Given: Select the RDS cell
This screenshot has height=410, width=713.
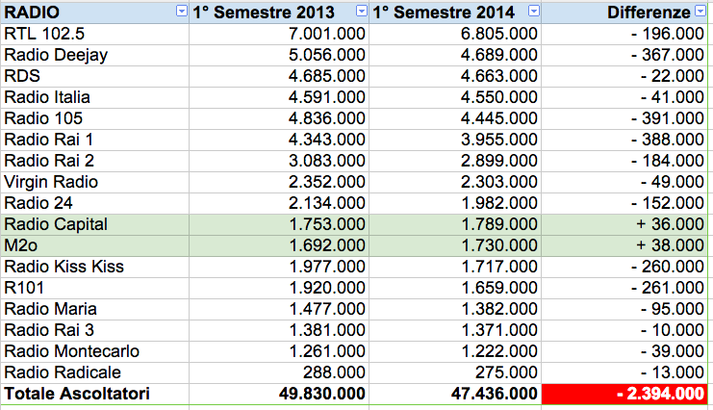Looking at the screenshot, I should click(94, 76).
